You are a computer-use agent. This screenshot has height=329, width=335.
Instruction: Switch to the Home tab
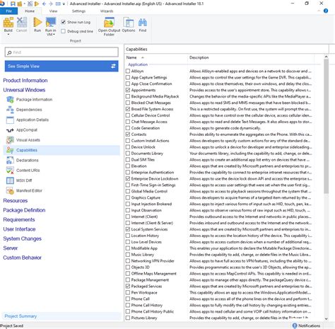click(x=30, y=11)
